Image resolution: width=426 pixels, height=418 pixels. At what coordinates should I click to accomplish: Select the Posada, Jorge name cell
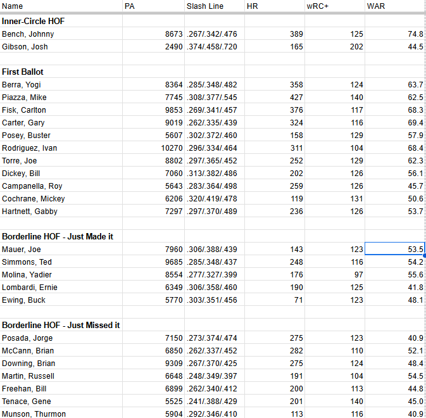pos(61,338)
